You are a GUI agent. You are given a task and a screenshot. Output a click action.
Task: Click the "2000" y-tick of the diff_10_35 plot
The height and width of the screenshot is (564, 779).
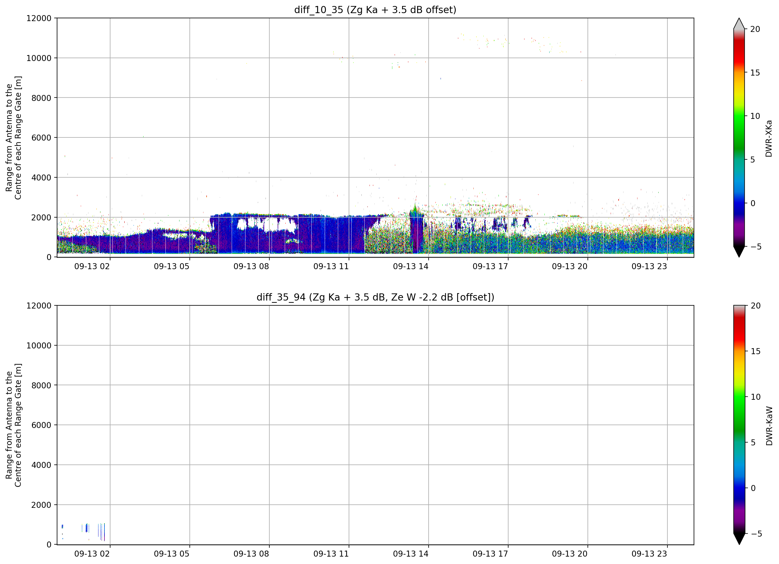(41, 217)
